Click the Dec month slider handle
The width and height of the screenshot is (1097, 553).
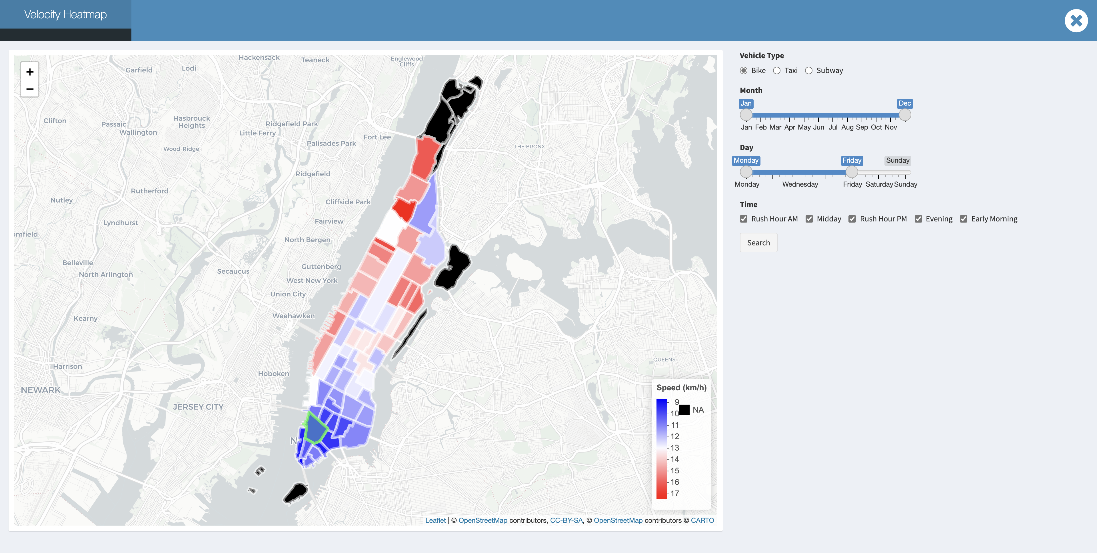click(904, 115)
